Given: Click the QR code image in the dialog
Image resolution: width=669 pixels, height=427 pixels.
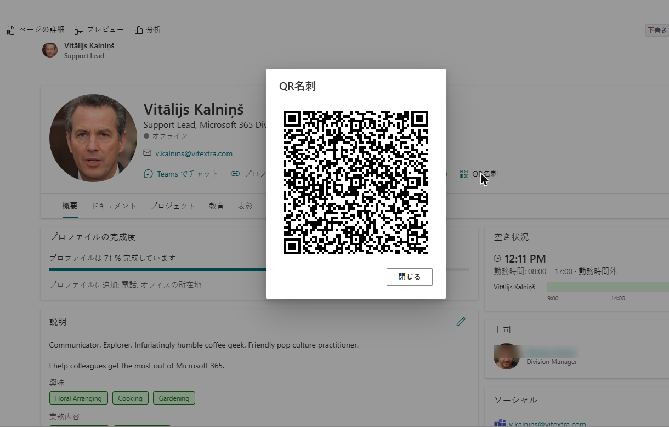Looking at the screenshot, I should 355,183.
